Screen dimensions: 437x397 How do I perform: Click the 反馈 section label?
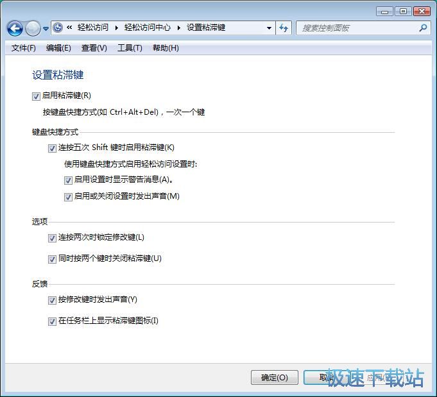coord(40,284)
